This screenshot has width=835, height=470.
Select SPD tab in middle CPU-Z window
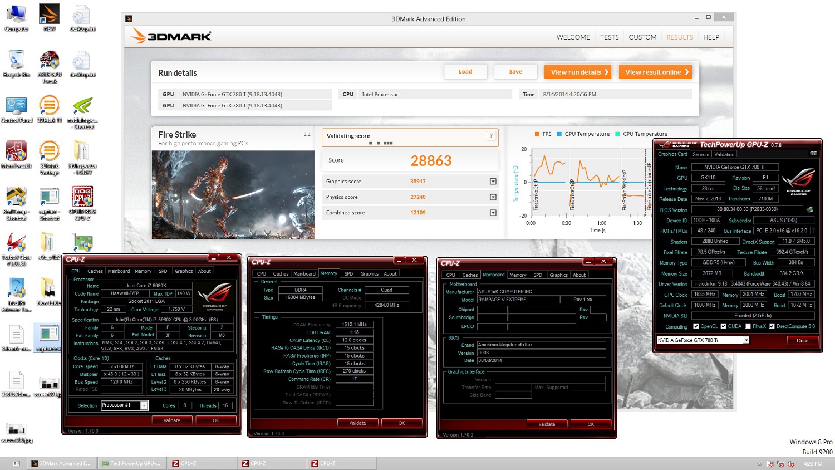(x=348, y=273)
